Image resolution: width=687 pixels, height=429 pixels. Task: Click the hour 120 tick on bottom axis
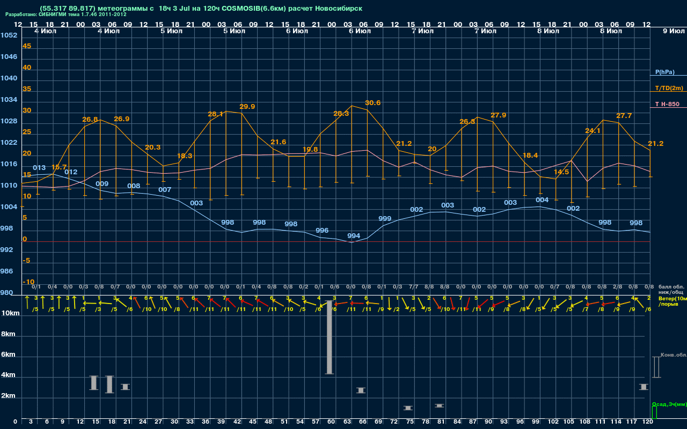(x=648, y=422)
